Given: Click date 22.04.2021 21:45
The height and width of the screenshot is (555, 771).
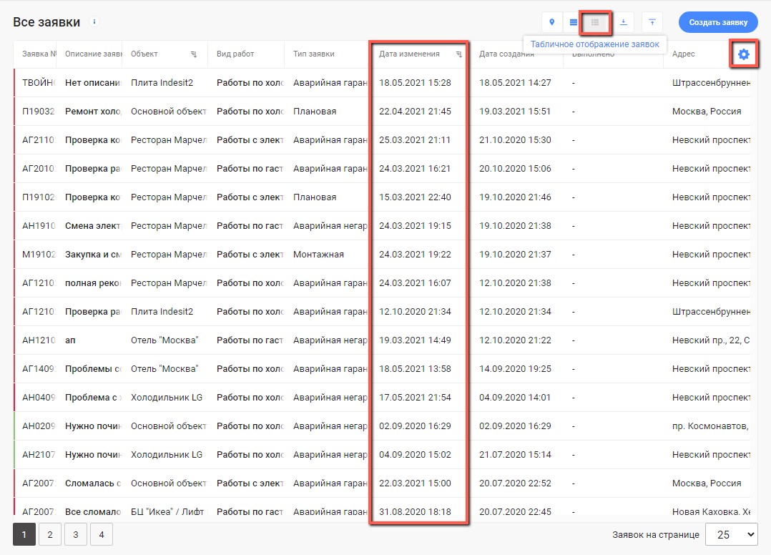Looking at the screenshot, I should (x=415, y=111).
